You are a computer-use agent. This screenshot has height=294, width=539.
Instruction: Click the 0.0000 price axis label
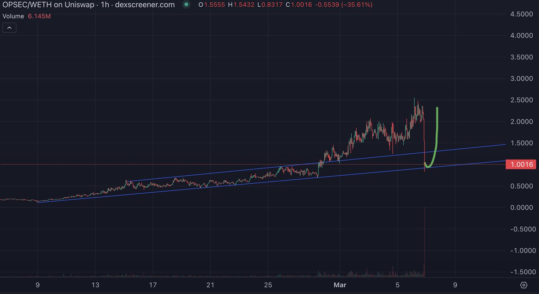[x=521, y=208]
